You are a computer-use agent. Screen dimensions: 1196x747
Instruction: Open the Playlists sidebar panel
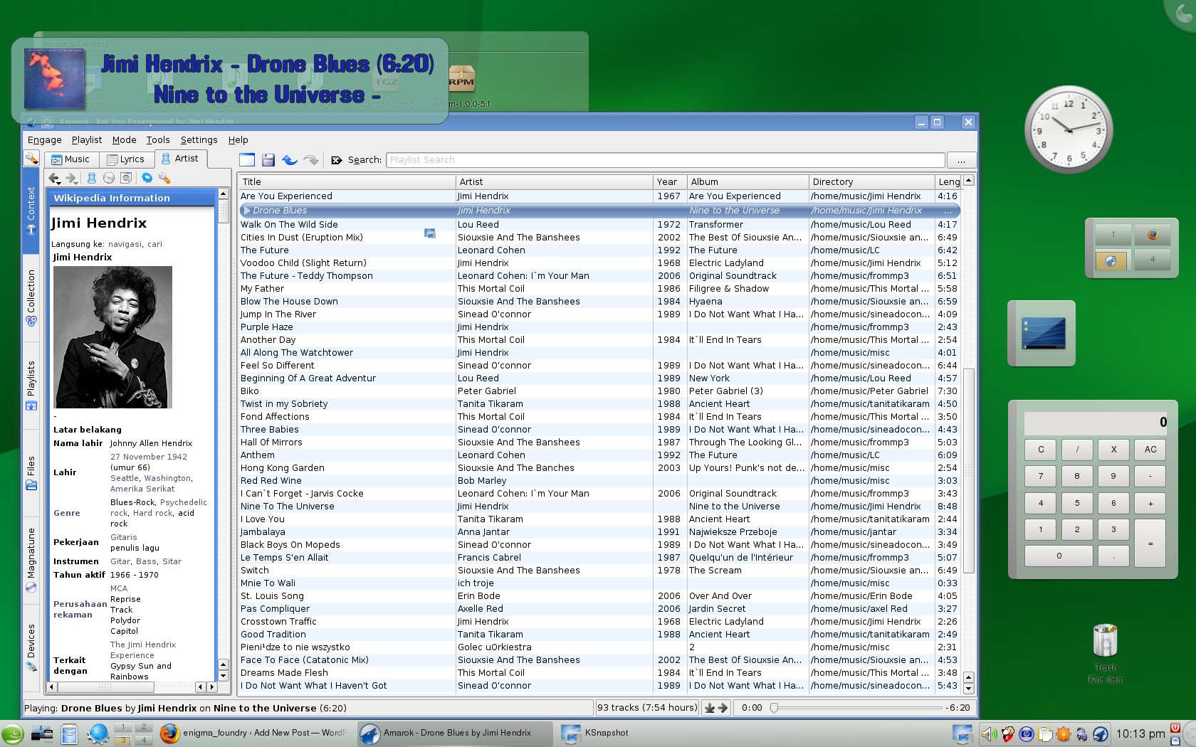coord(31,385)
